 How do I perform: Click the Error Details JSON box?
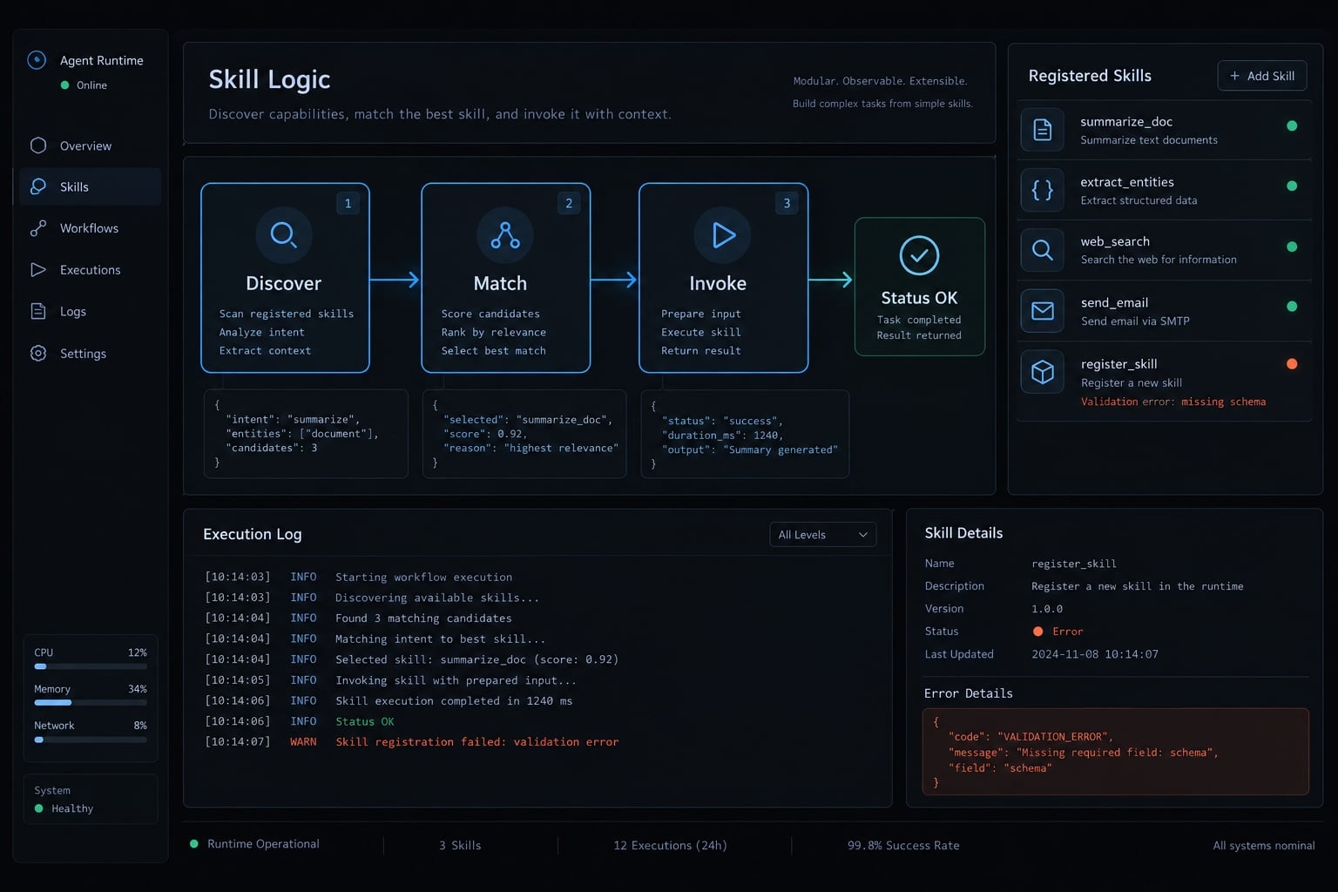pos(1116,752)
